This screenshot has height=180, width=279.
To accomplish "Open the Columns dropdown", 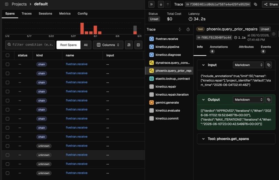I will point(108,45).
